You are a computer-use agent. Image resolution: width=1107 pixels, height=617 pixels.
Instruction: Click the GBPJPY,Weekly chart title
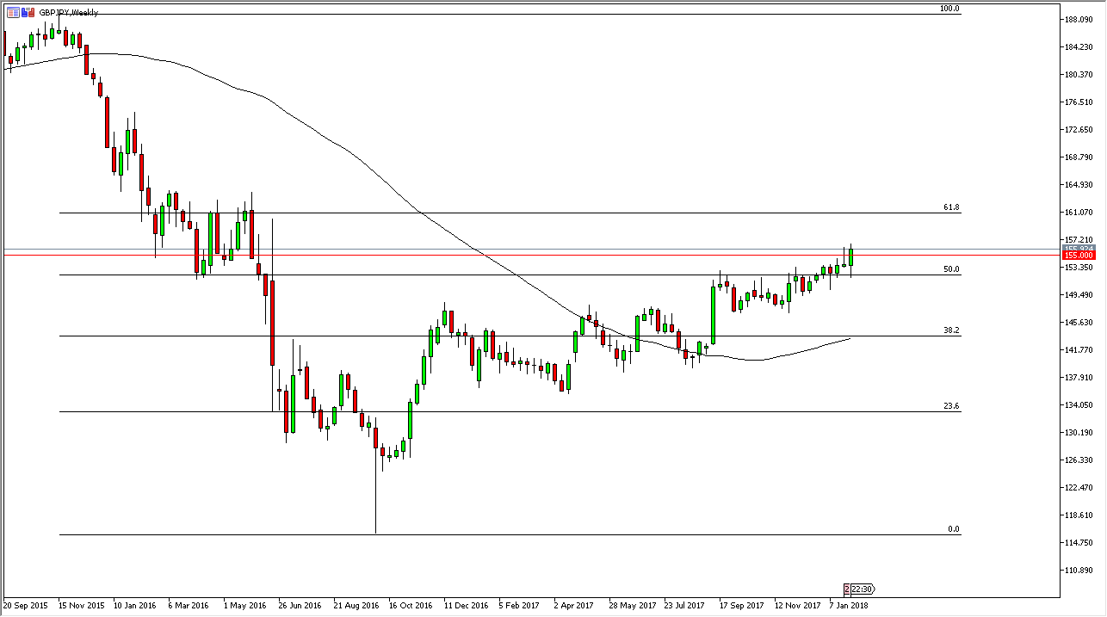[69, 13]
